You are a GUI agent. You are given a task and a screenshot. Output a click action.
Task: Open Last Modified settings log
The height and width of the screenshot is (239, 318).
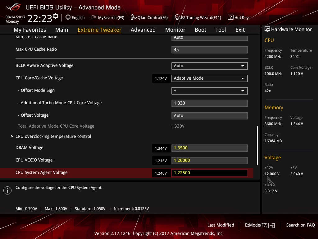pyautogui.click(x=221, y=225)
